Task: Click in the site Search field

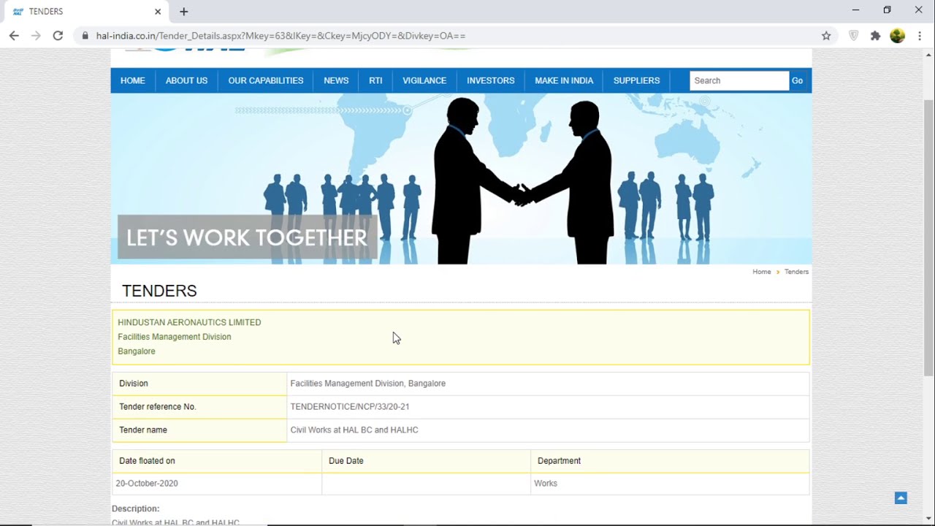Action: tap(739, 80)
